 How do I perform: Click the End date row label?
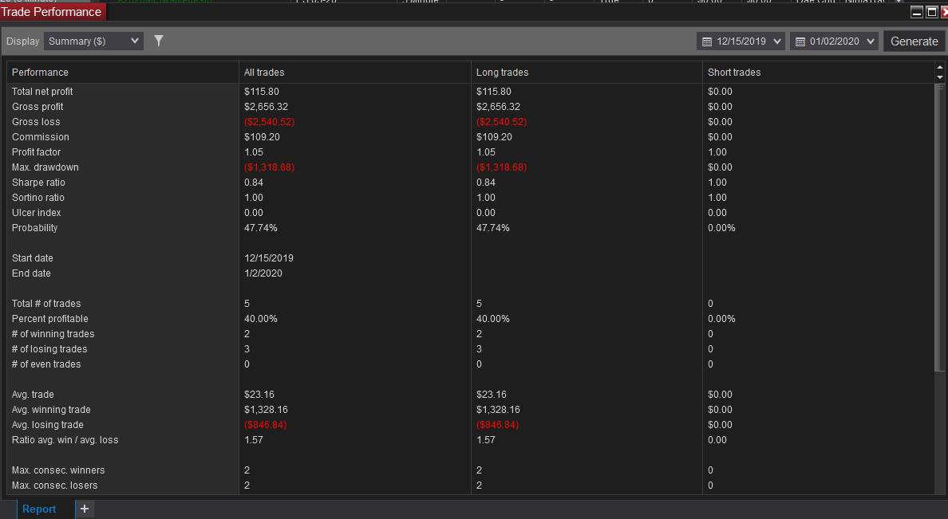coord(31,273)
